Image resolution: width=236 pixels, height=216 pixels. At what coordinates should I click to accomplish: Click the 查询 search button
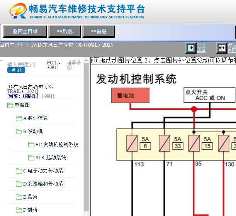[16, 70]
